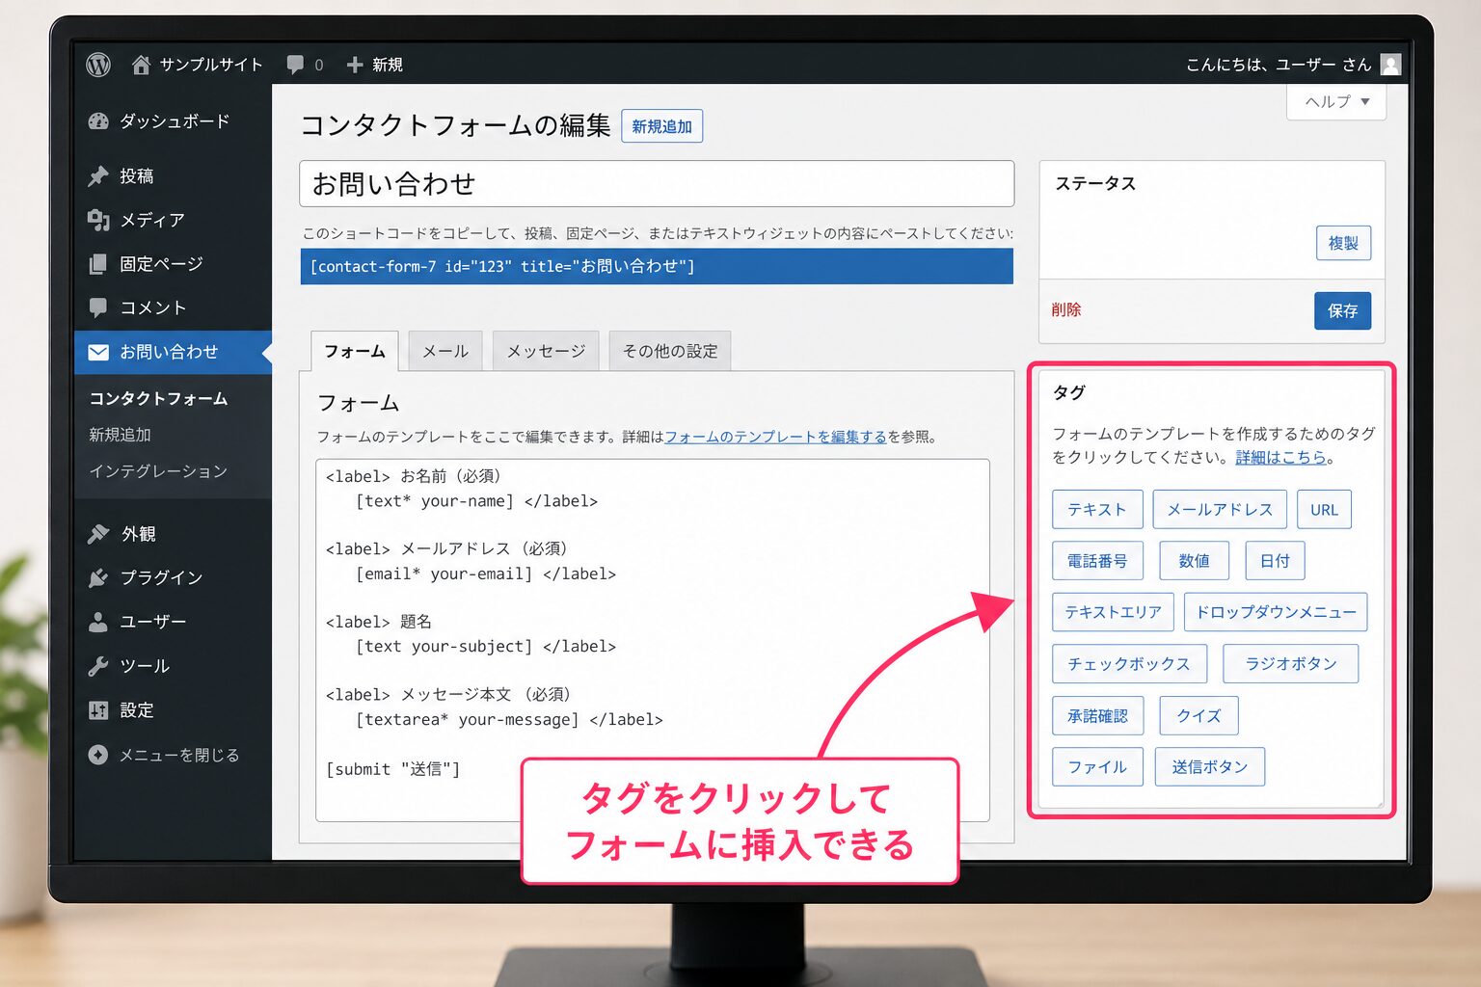Screen dimensions: 1481x987
Task: Insert the 送信ボタン tag
Action: coord(1210,767)
